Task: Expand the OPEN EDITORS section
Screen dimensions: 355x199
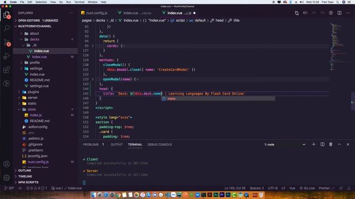Action: pyautogui.click(x=38, y=20)
